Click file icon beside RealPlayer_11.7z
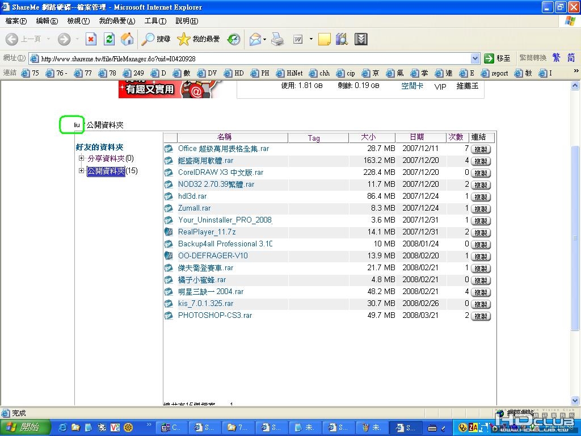581x436 pixels. pos(169,232)
